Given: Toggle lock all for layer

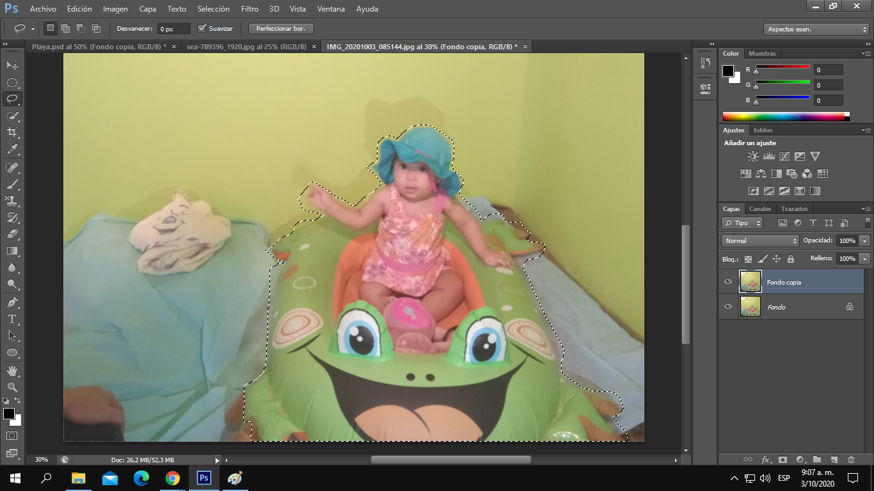Looking at the screenshot, I should pos(791,259).
